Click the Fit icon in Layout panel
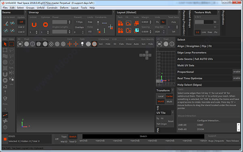Image resolution: width=243 pixels, height=152 pixels. tap(128, 23)
